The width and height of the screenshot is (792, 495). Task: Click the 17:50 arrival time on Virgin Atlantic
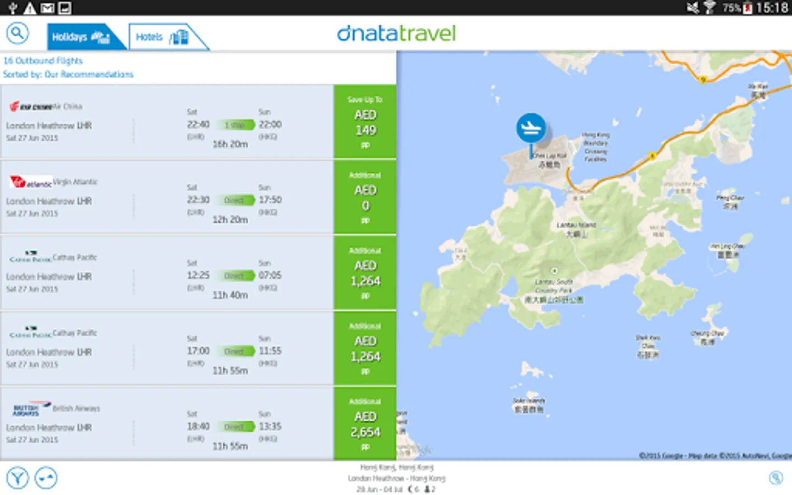[270, 200]
